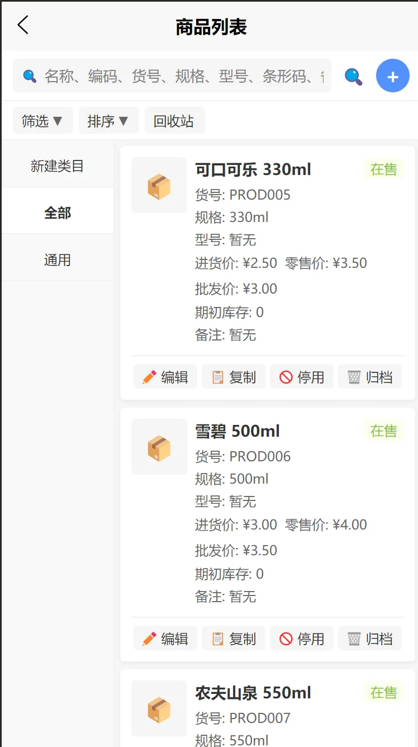Expand the 排序 sort dropdown
418x747 pixels.
[x=108, y=121]
